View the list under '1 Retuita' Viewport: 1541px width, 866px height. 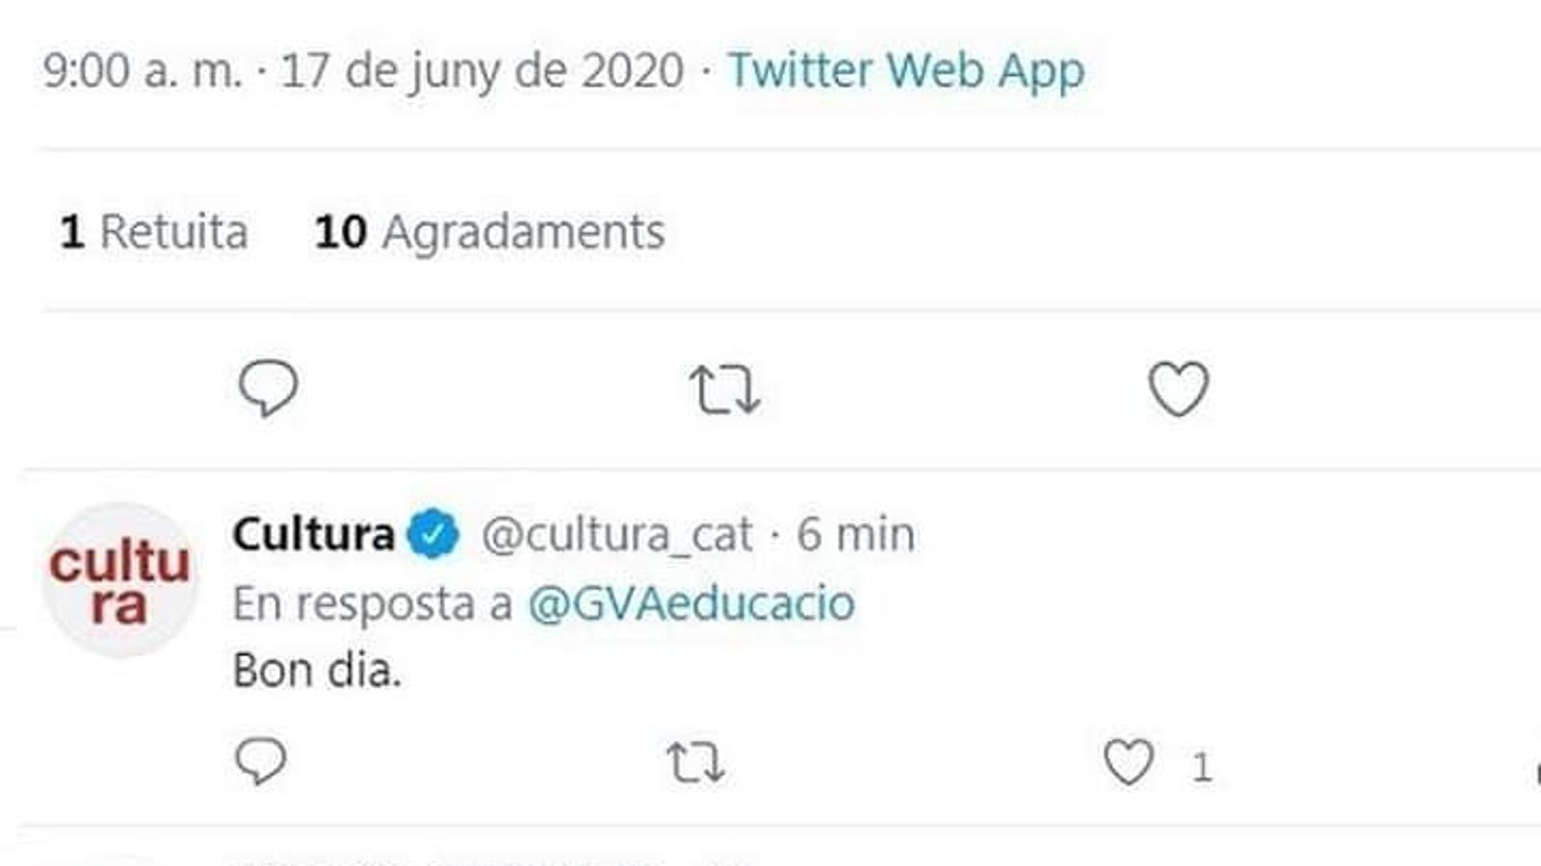coord(154,232)
